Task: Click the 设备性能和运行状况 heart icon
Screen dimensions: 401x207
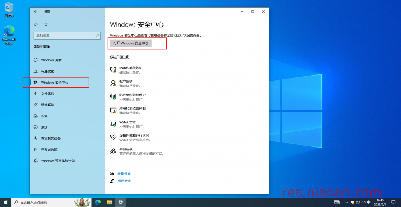Action: (113, 137)
